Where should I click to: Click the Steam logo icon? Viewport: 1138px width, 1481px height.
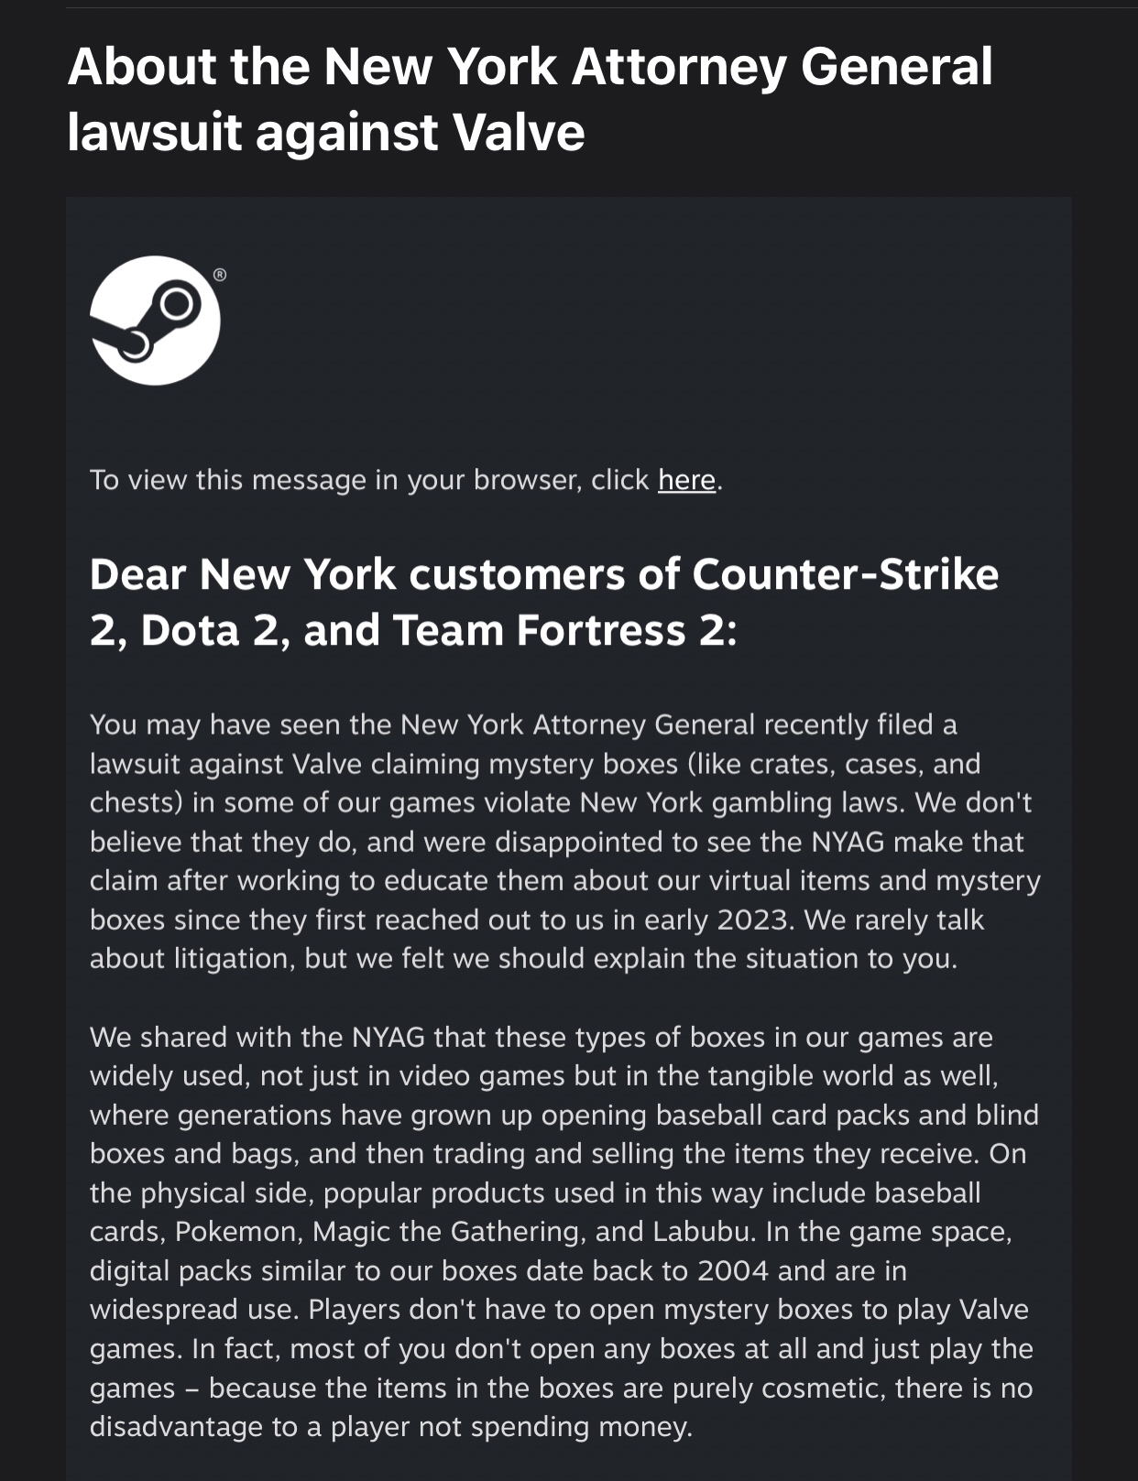155,321
